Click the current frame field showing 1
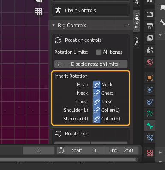Screen dimensions: 165x170 (x=38, y=150)
